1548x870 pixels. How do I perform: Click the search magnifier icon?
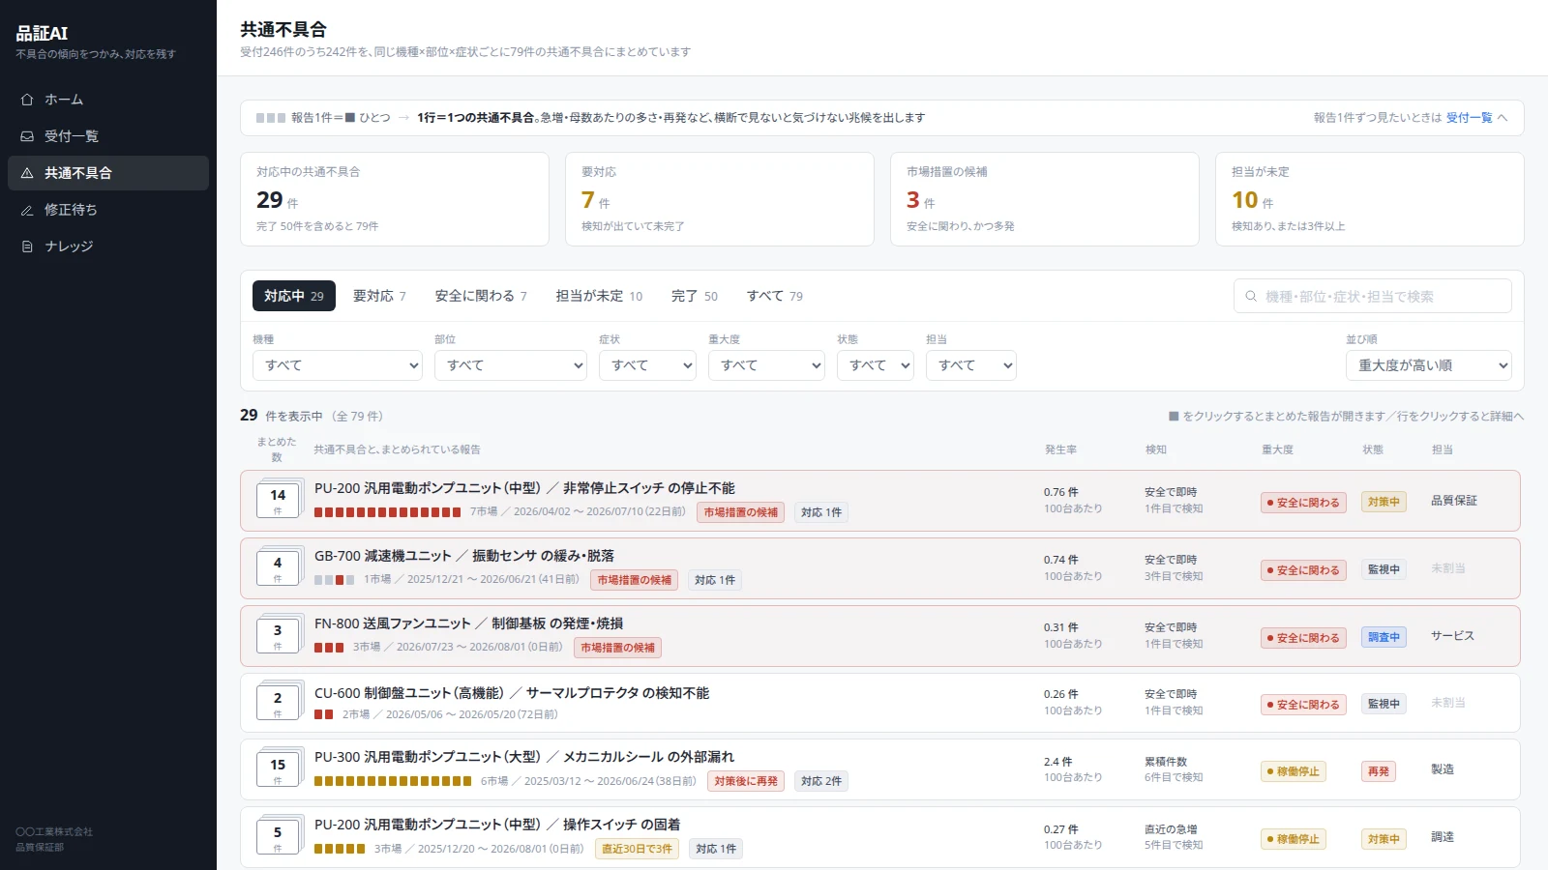coord(1251,296)
